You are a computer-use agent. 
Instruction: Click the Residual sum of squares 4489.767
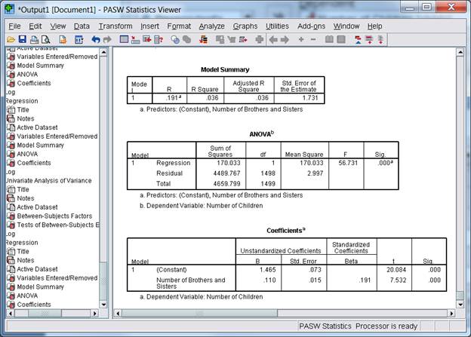coord(226,173)
